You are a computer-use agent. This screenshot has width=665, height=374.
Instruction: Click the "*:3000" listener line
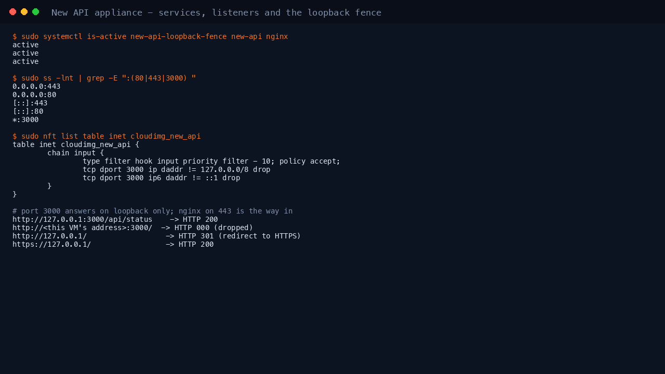pos(25,119)
